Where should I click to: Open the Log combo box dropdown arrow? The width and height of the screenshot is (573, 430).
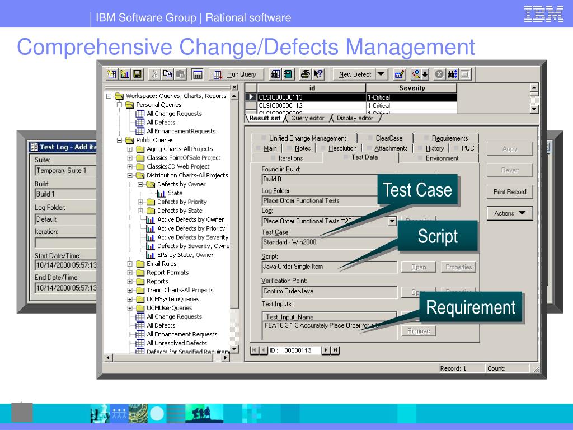pos(392,221)
